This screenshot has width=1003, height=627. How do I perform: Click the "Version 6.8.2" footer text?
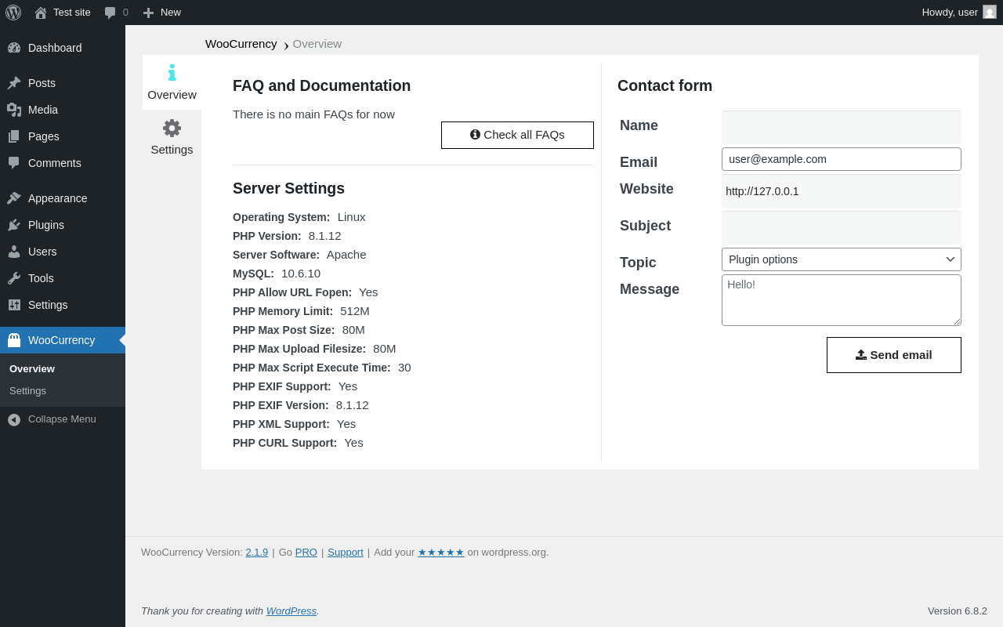(958, 611)
